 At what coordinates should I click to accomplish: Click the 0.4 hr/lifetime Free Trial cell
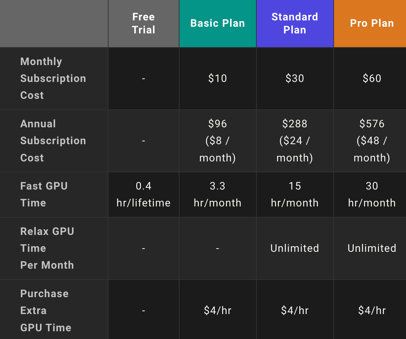pos(144,194)
